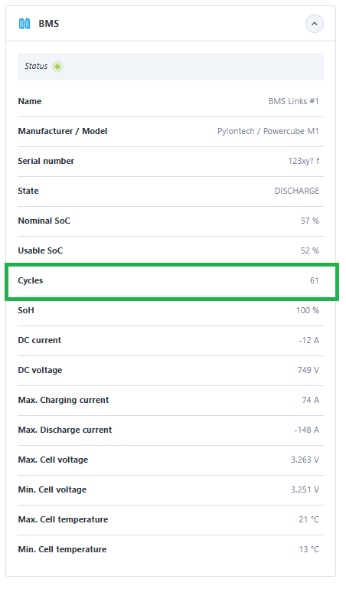Select the DC voltage 749 V value
This screenshot has width=346, height=599.
[308, 370]
